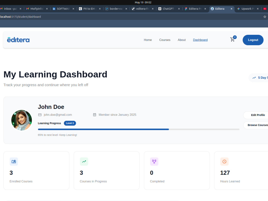Click the Completed count 0

tap(152, 173)
